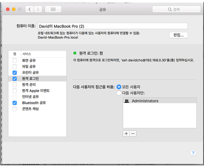Click the green status indicator dot
This screenshot has width=204, height=166.
point(75,53)
